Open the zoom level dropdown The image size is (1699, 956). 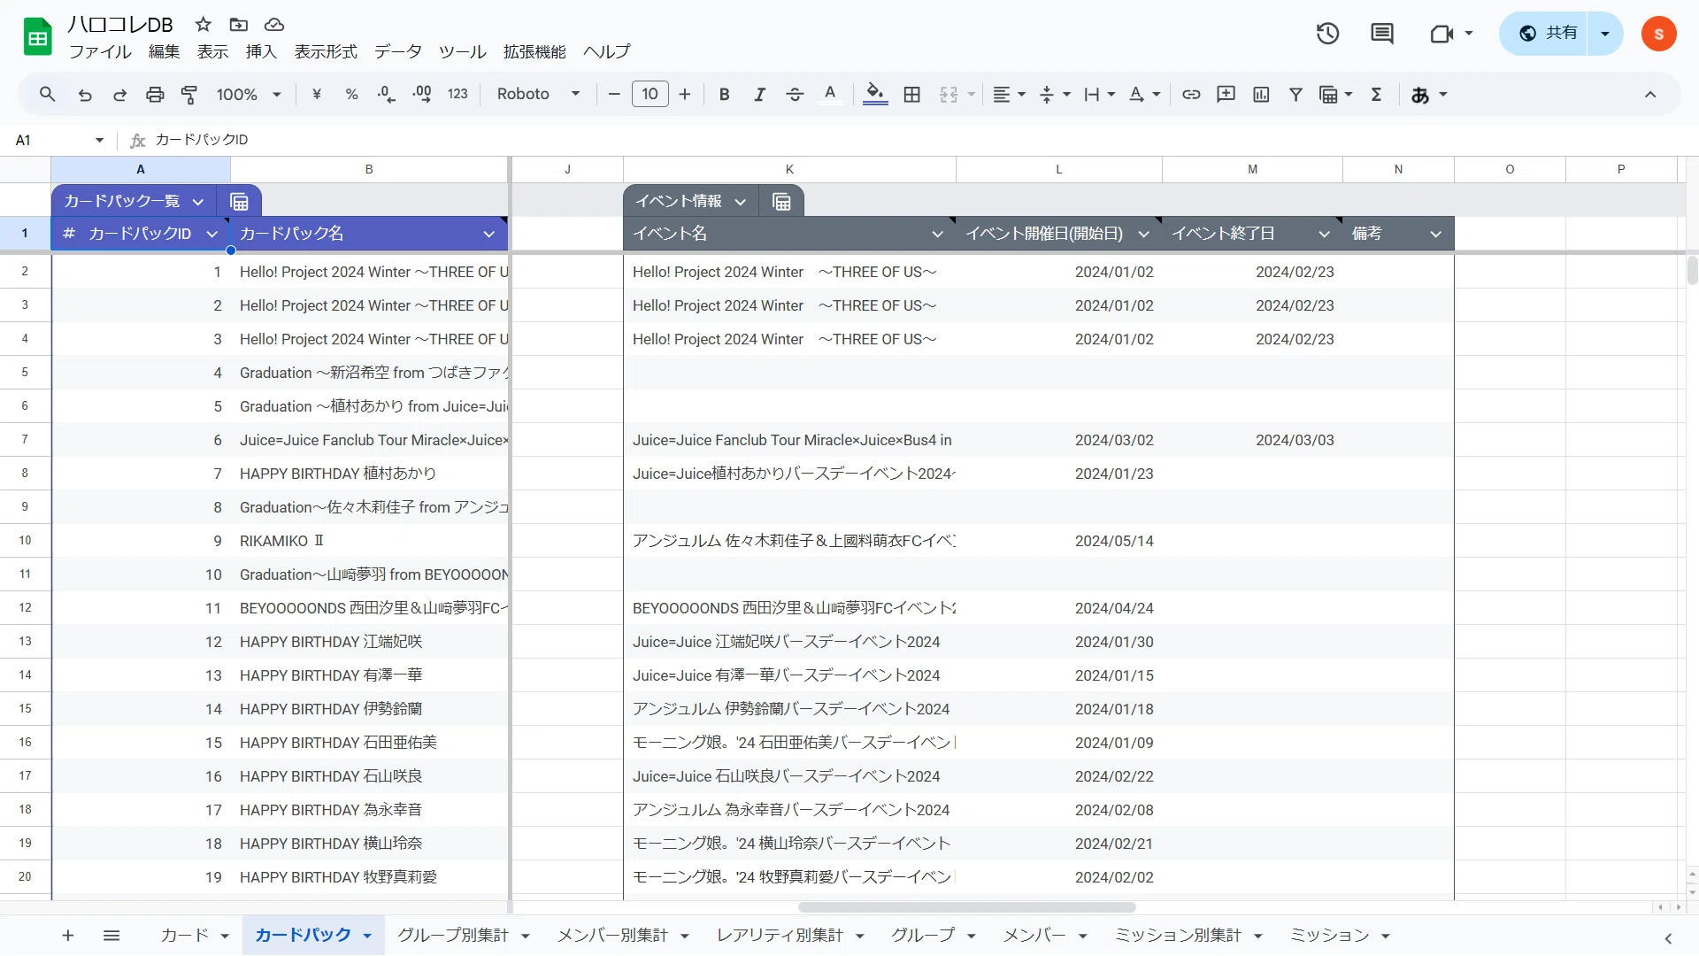248,94
